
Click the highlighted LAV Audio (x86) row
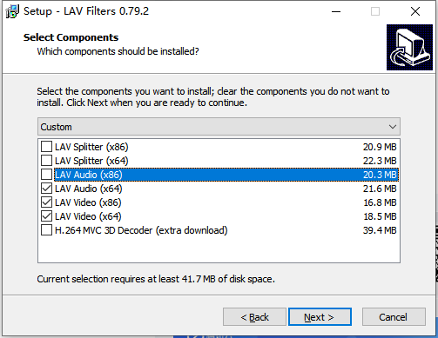coord(226,175)
